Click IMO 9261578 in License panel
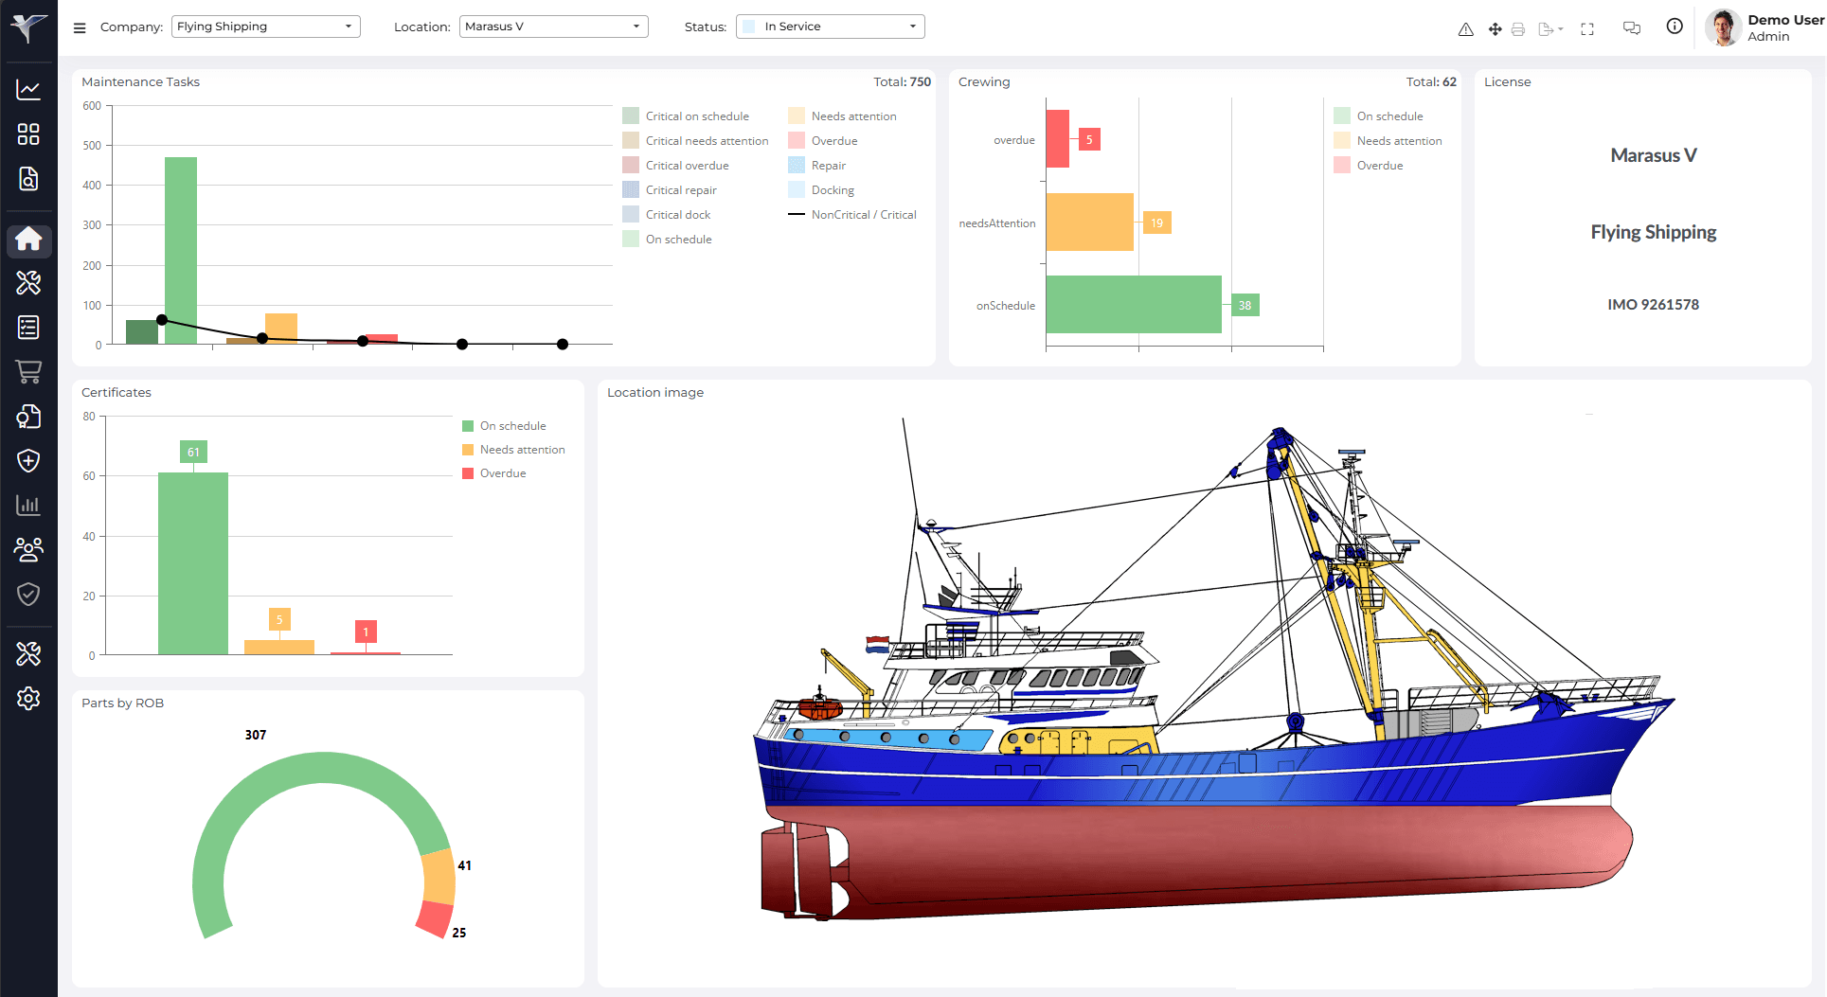Screen dimensions: 1827x997 (1654, 305)
